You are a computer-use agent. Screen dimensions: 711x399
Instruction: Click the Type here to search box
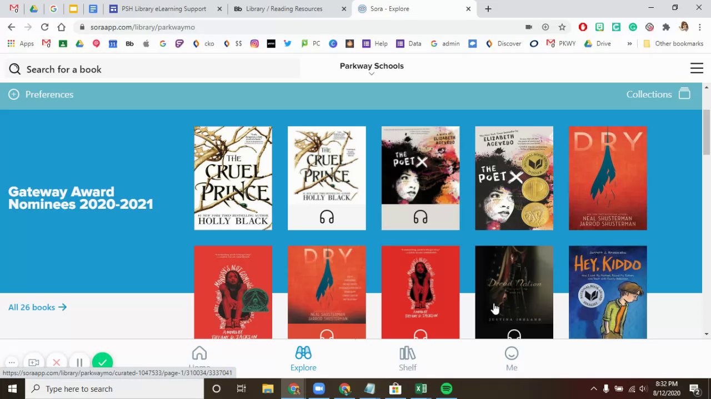coord(115,388)
